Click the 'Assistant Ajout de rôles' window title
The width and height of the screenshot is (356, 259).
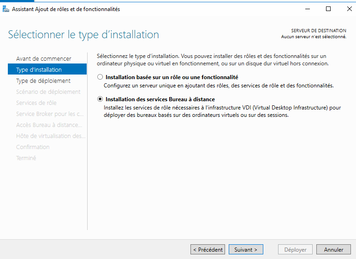[66, 9]
